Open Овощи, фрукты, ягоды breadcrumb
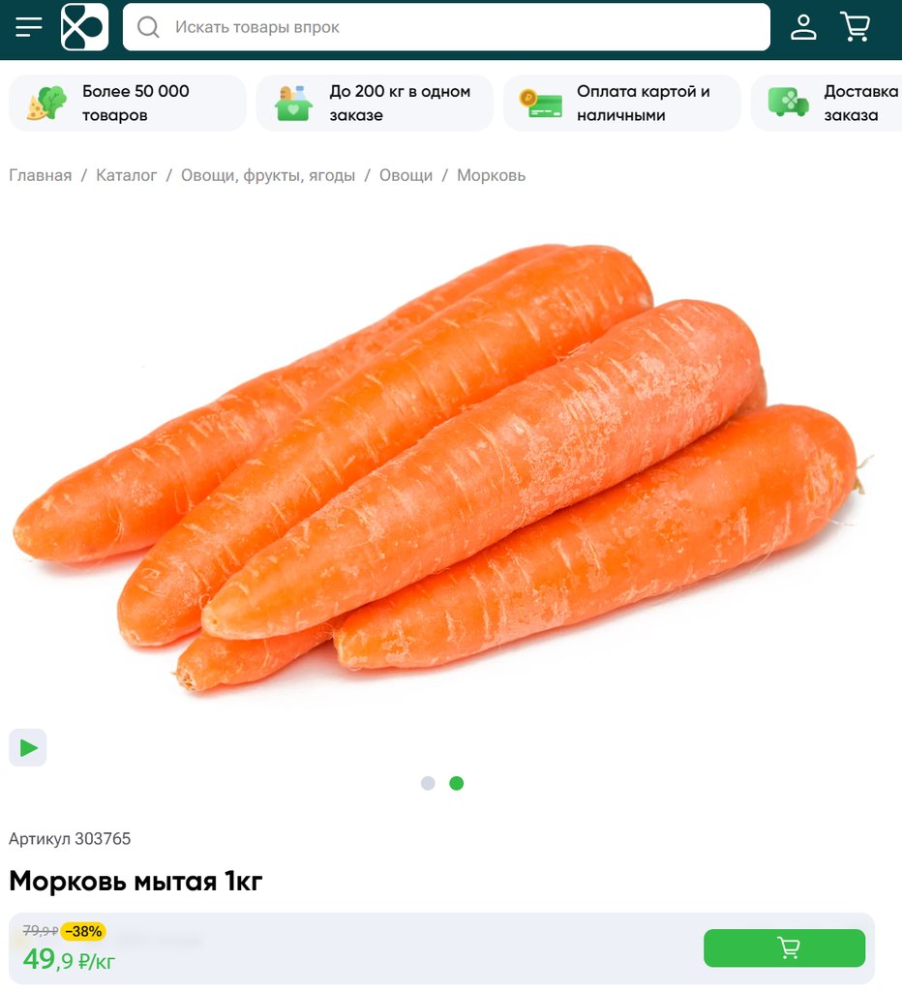This screenshot has width=902, height=991. (x=268, y=176)
